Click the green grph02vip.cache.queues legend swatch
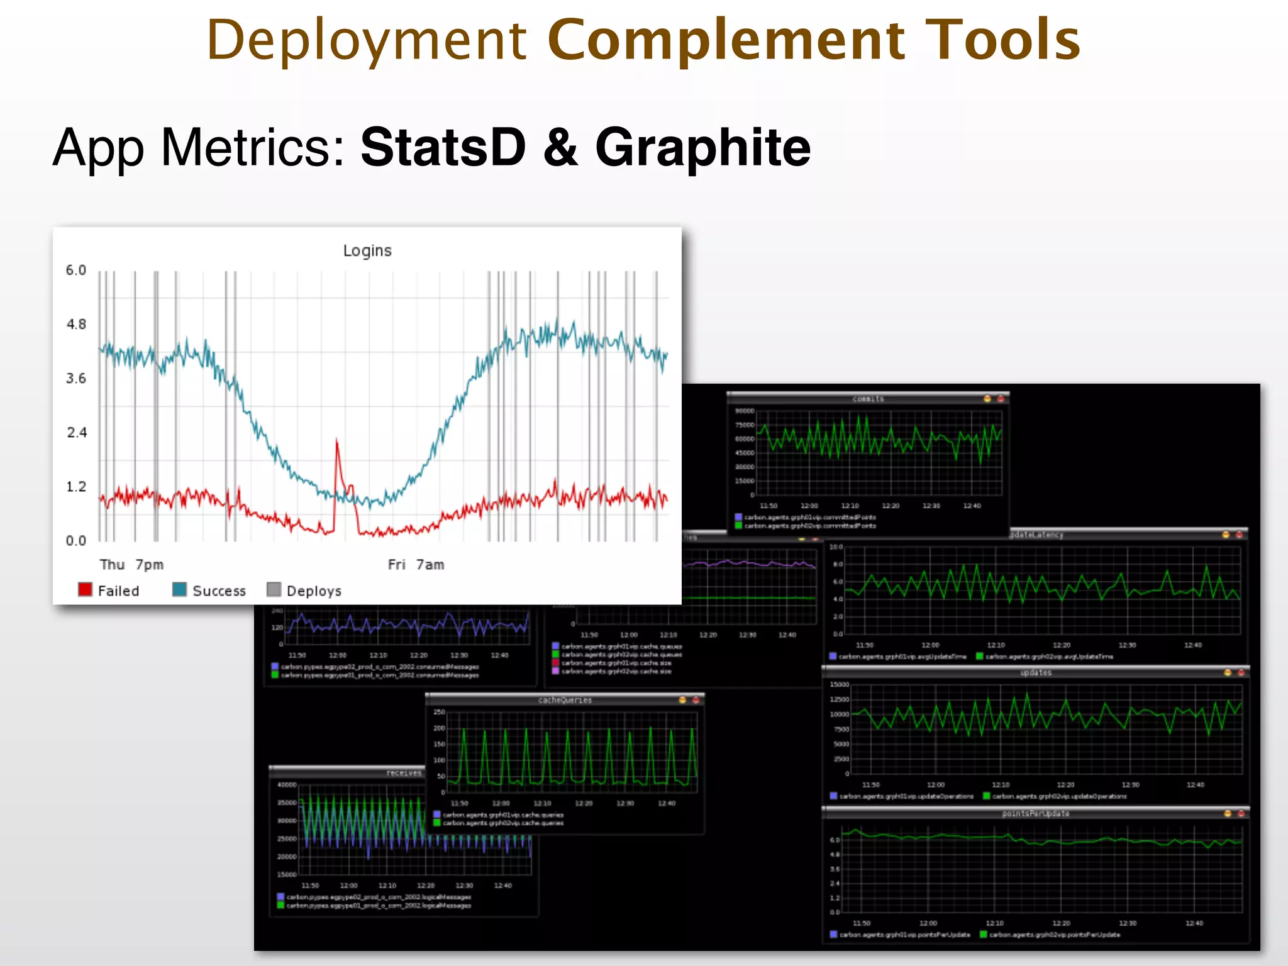 (555, 655)
